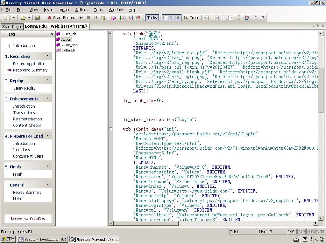The width and height of the screenshot is (326, 244).
Task: Click the Pause replay toolbar icon
Action: [x=96, y=18]
